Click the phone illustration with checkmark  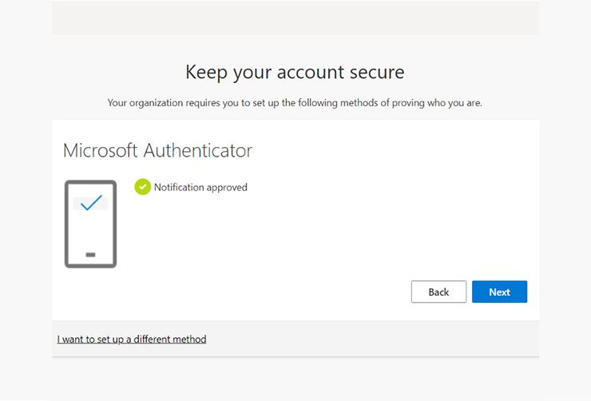[90, 224]
